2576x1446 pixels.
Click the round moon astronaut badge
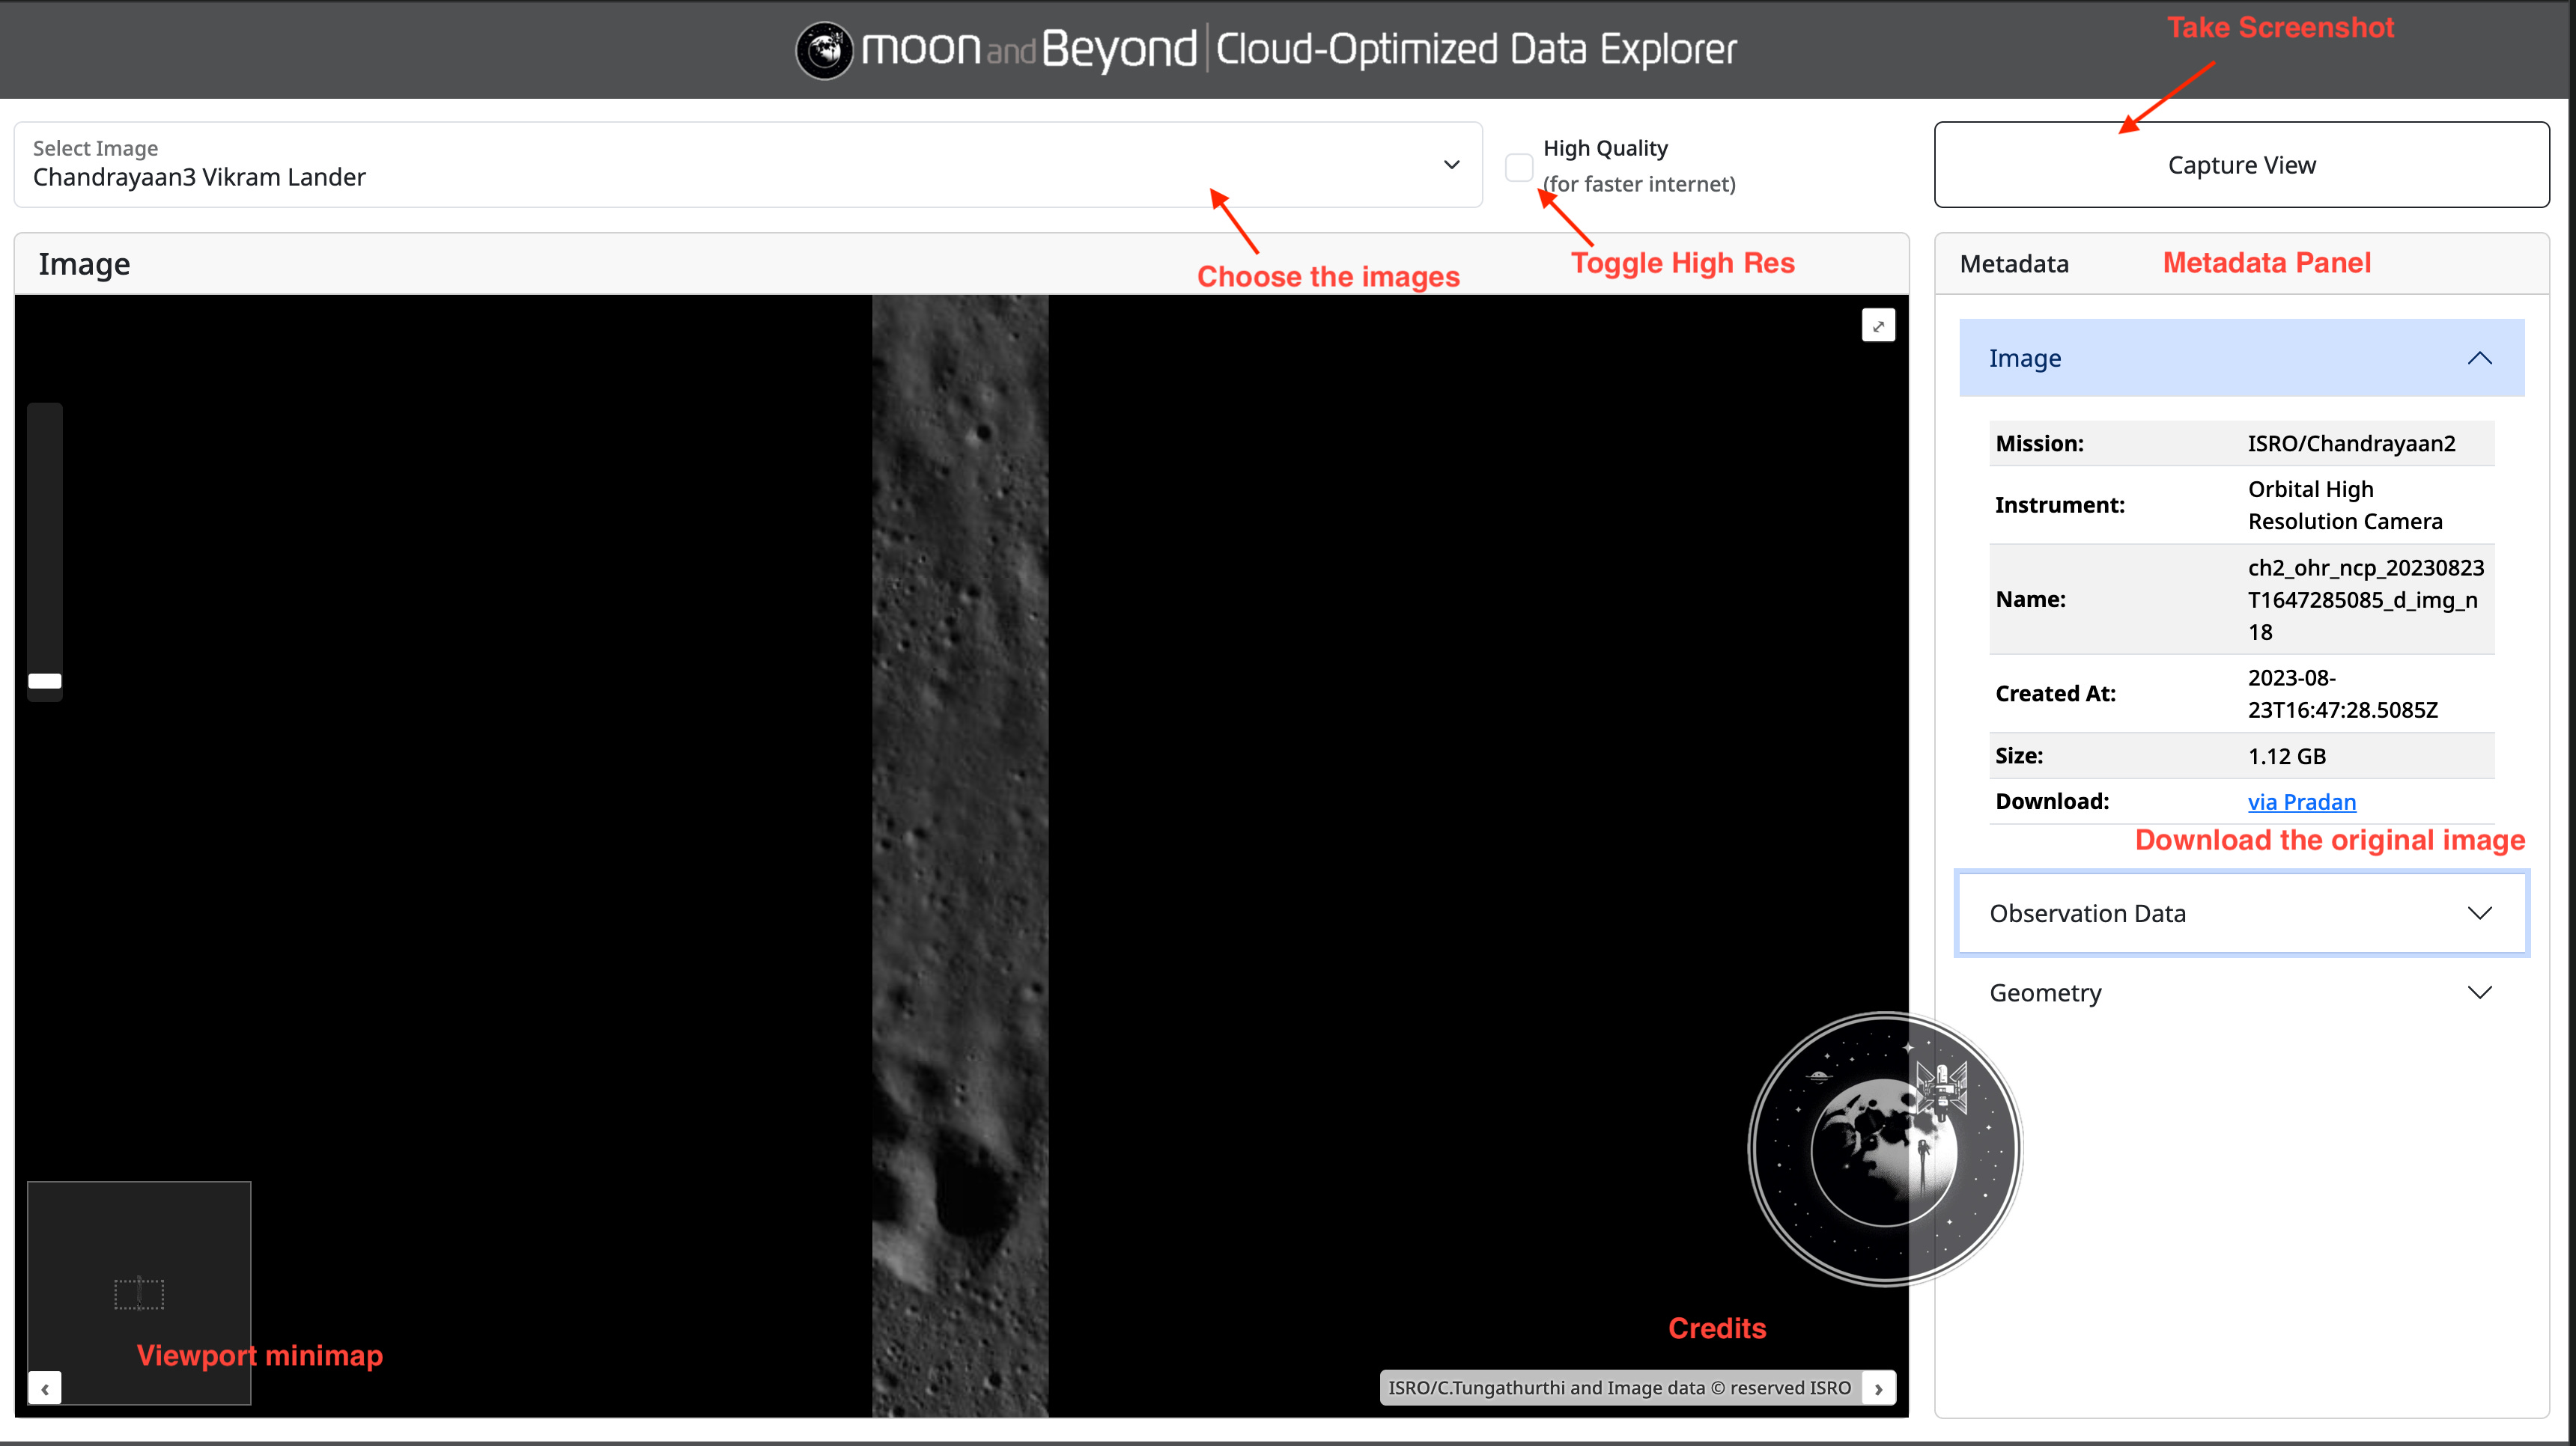(x=1884, y=1149)
